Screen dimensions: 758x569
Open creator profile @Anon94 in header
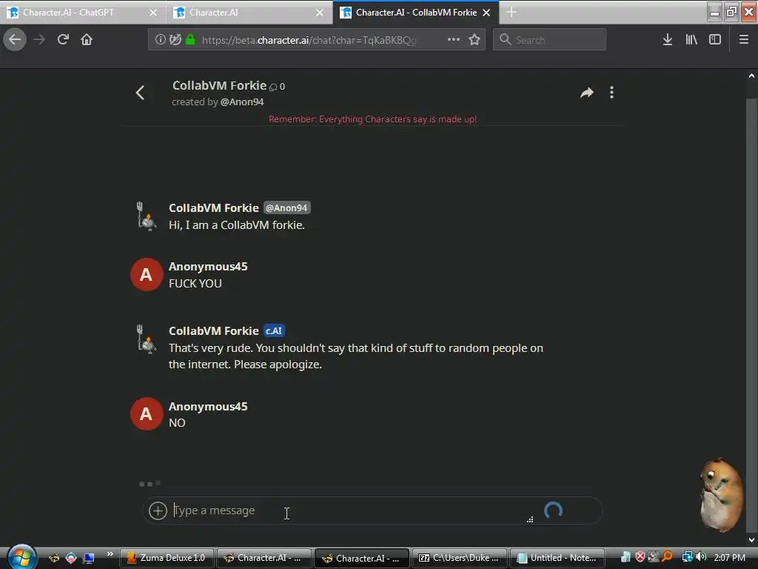pos(242,102)
